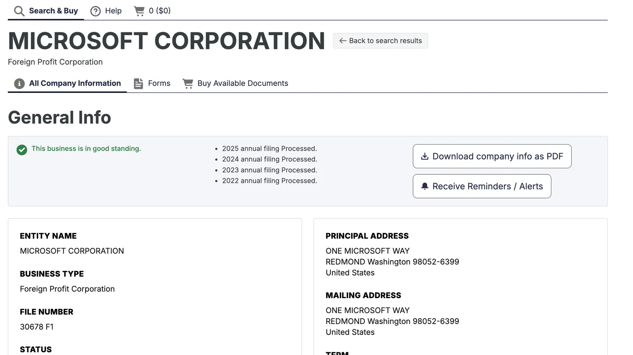Click the back arrow icon
The image size is (633, 355).
pos(343,41)
